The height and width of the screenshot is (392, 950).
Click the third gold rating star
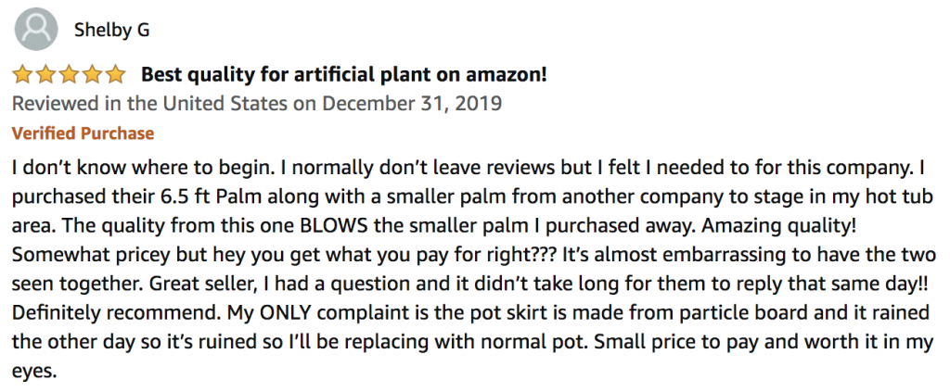pyautogui.click(x=69, y=75)
